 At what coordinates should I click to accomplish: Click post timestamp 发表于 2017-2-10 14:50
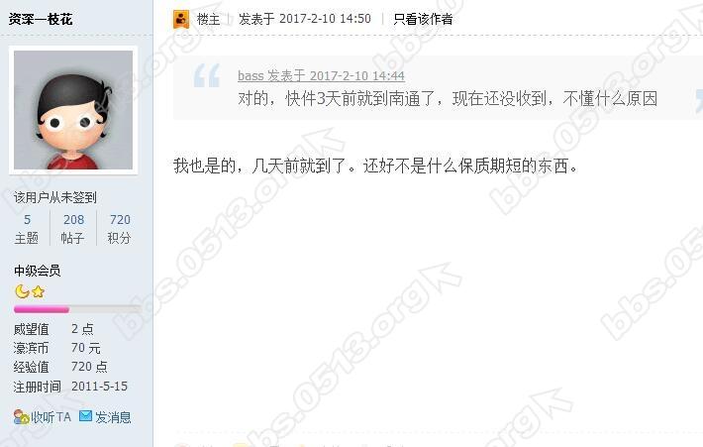coord(305,19)
